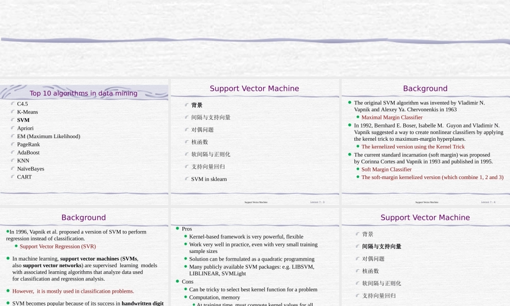510x306 pixels.
Task: Click 'The soft-margin kernelized version' red line
Action: (x=432, y=177)
